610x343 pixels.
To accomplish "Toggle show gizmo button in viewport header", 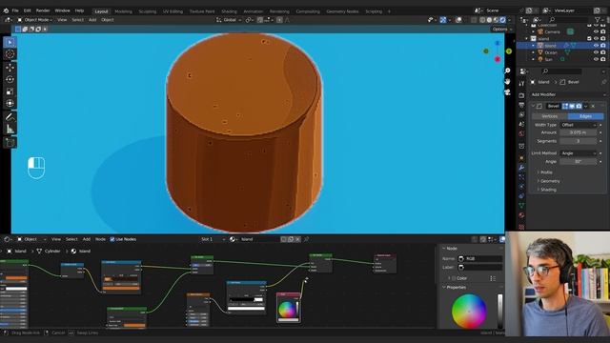I will click(443, 20).
